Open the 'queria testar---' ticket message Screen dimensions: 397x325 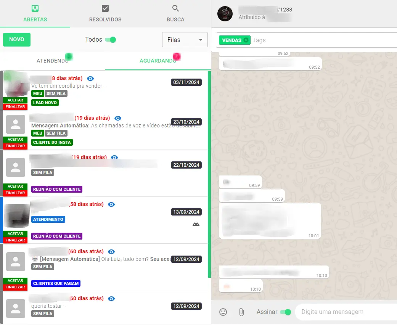(x=49, y=306)
